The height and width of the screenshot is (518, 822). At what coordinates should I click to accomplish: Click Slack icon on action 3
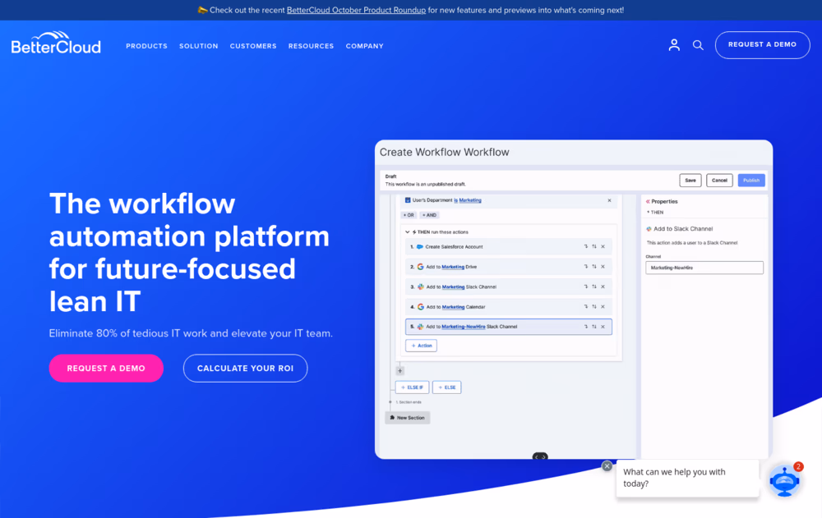420,287
